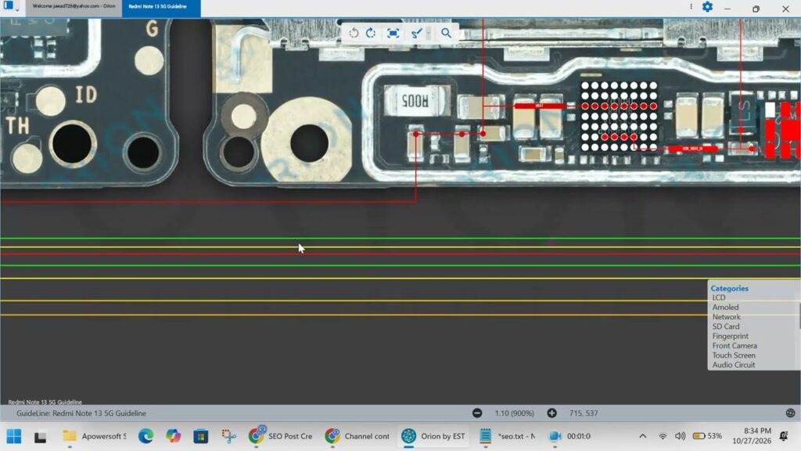Choose SD Card category
This screenshot has width=801, height=451.
[726, 327]
